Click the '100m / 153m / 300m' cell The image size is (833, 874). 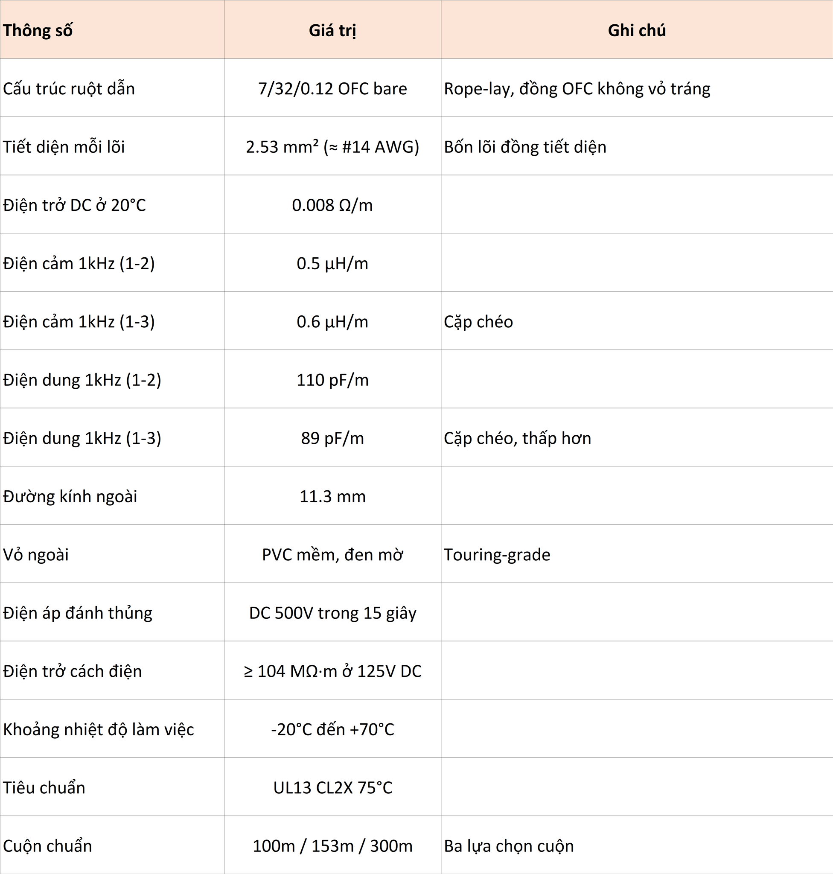point(332,845)
